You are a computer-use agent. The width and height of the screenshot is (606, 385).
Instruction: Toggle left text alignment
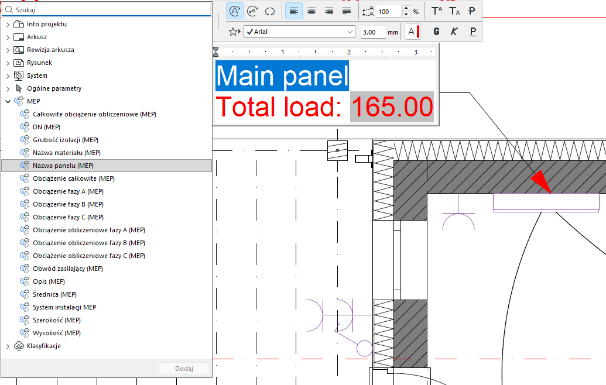coord(294,11)
